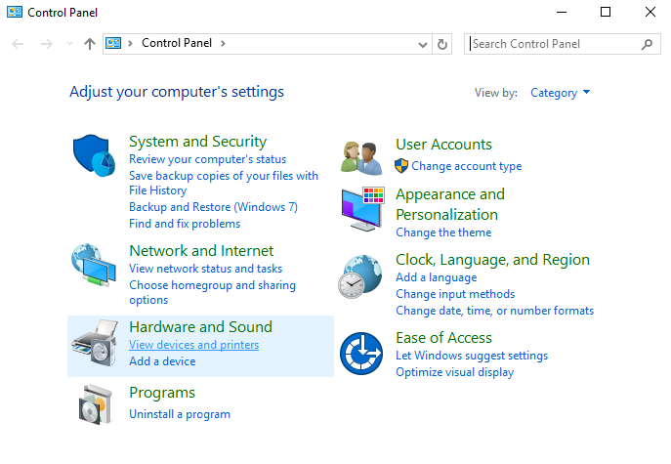Open the User Accounts category
The height and width of the screenshot is (464, 671).
[x=443, y=145]
